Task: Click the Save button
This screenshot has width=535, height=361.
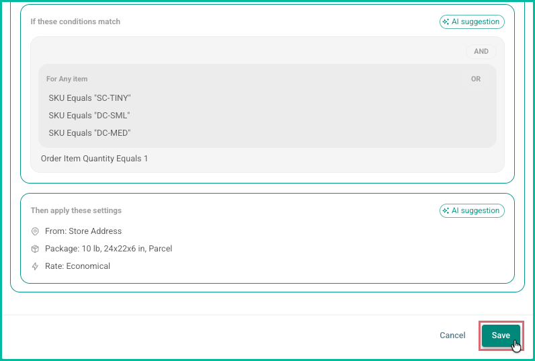Action: [501, 335]
